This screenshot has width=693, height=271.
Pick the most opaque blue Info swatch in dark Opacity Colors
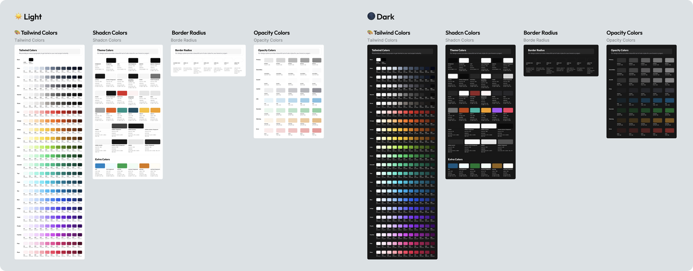670,100
